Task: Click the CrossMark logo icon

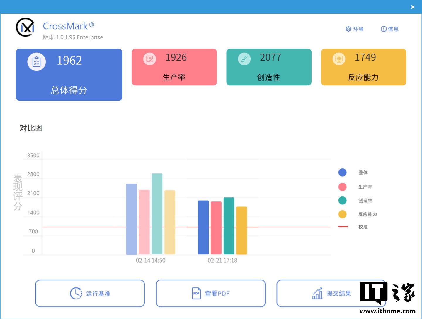Action: 25,27
